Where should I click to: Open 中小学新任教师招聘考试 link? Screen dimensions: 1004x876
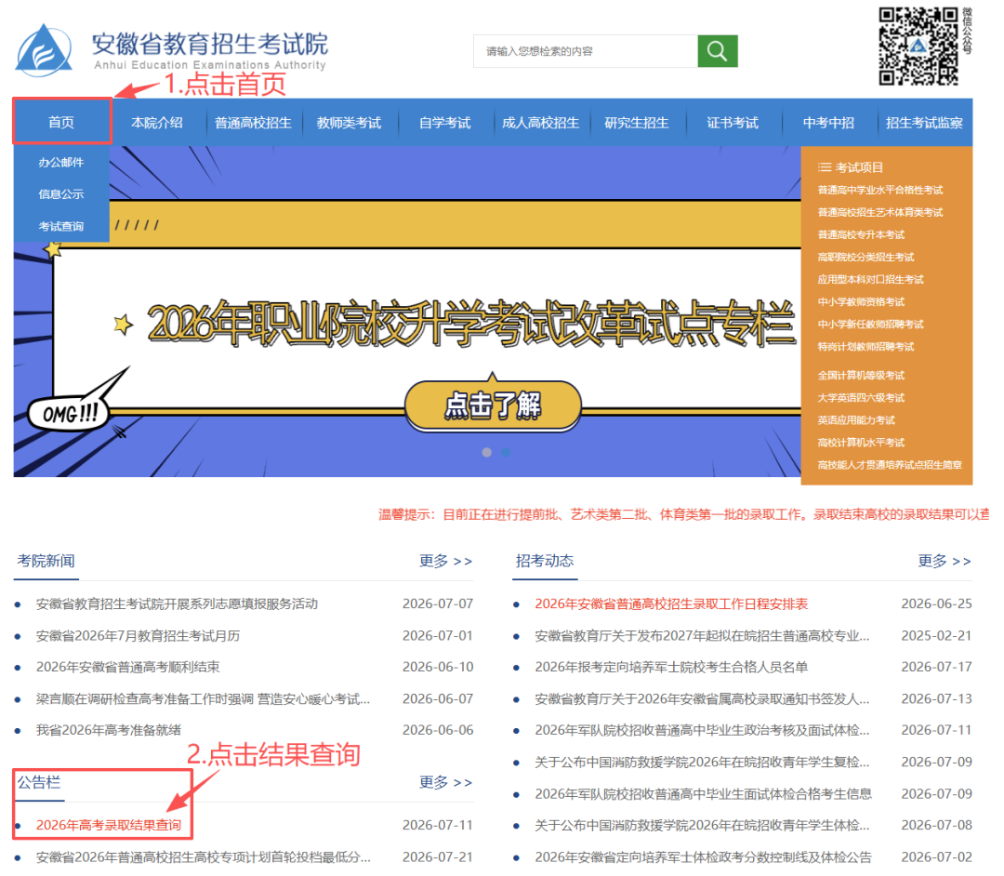pyautogui.click(x=870, y=324)
